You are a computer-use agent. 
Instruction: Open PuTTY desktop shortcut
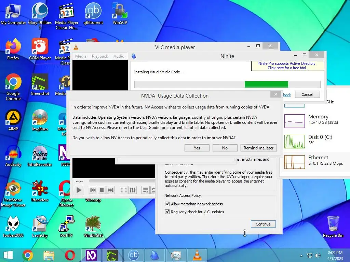click(66, 227)
